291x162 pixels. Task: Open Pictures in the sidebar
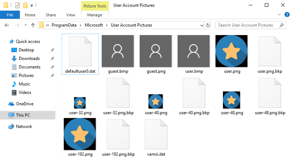tap(26, 75)
